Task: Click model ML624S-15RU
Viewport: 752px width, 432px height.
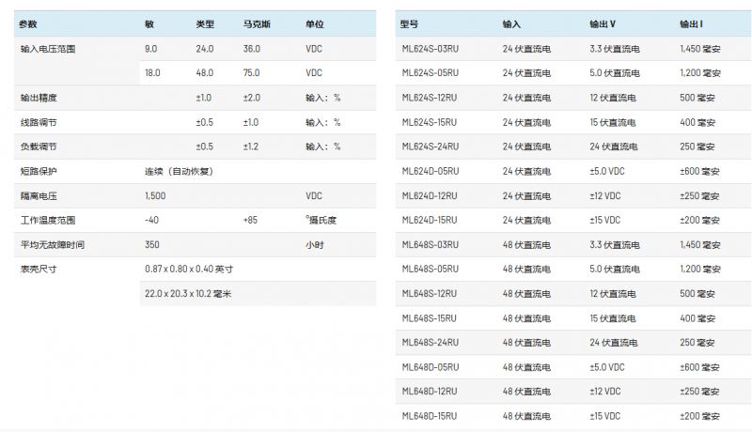Action: 429,123
